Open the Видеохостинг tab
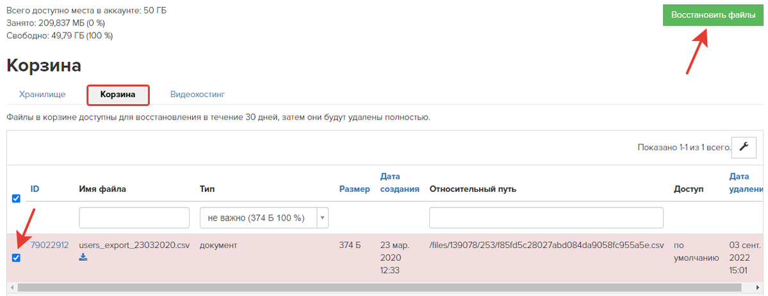This screenshot has height=296, width=768. tap(198, 95)
